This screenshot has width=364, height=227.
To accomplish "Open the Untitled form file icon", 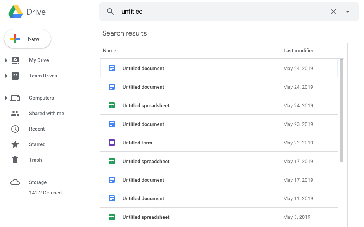I will coord(112,143).
